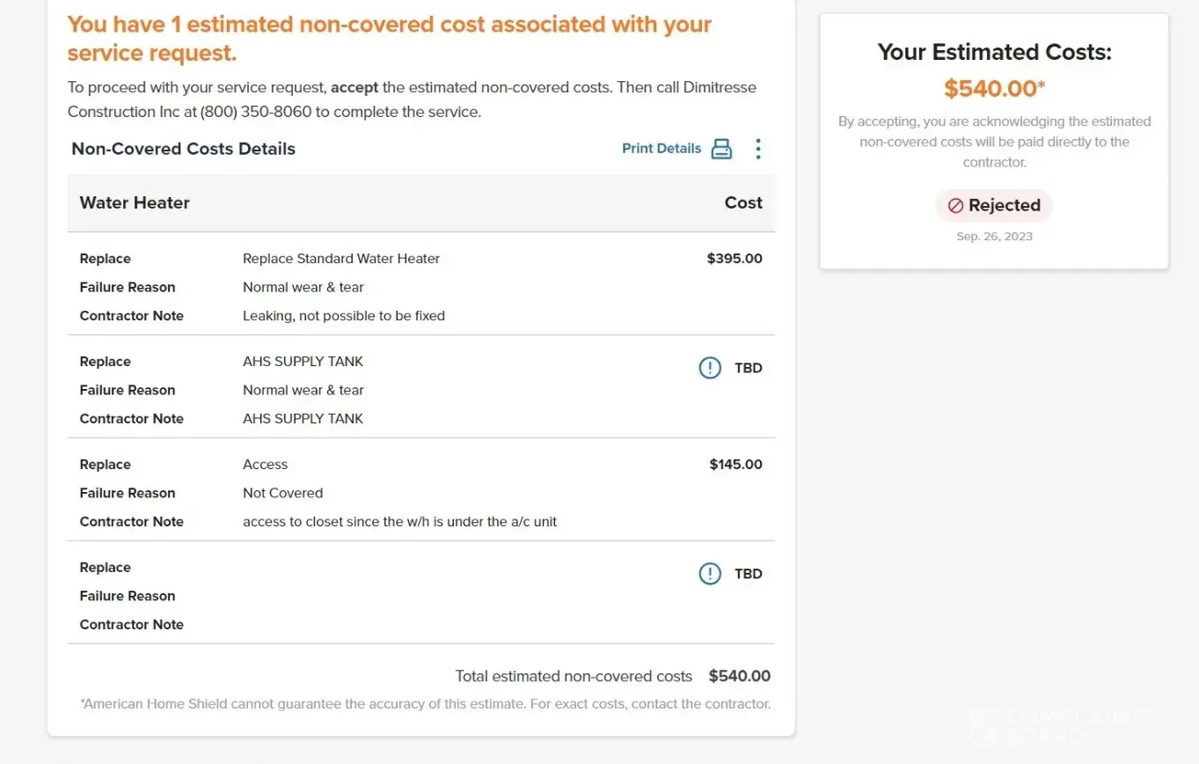
Task: Select the Water Heater table header
Action: coord(135,203)
